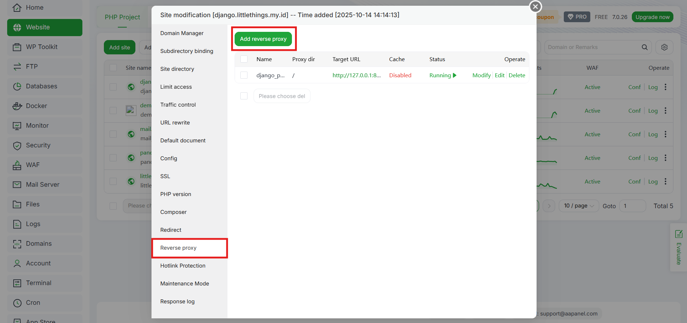Toggle select-all checkbox in Site name header

pyautogui.click(x=113, y=68)
